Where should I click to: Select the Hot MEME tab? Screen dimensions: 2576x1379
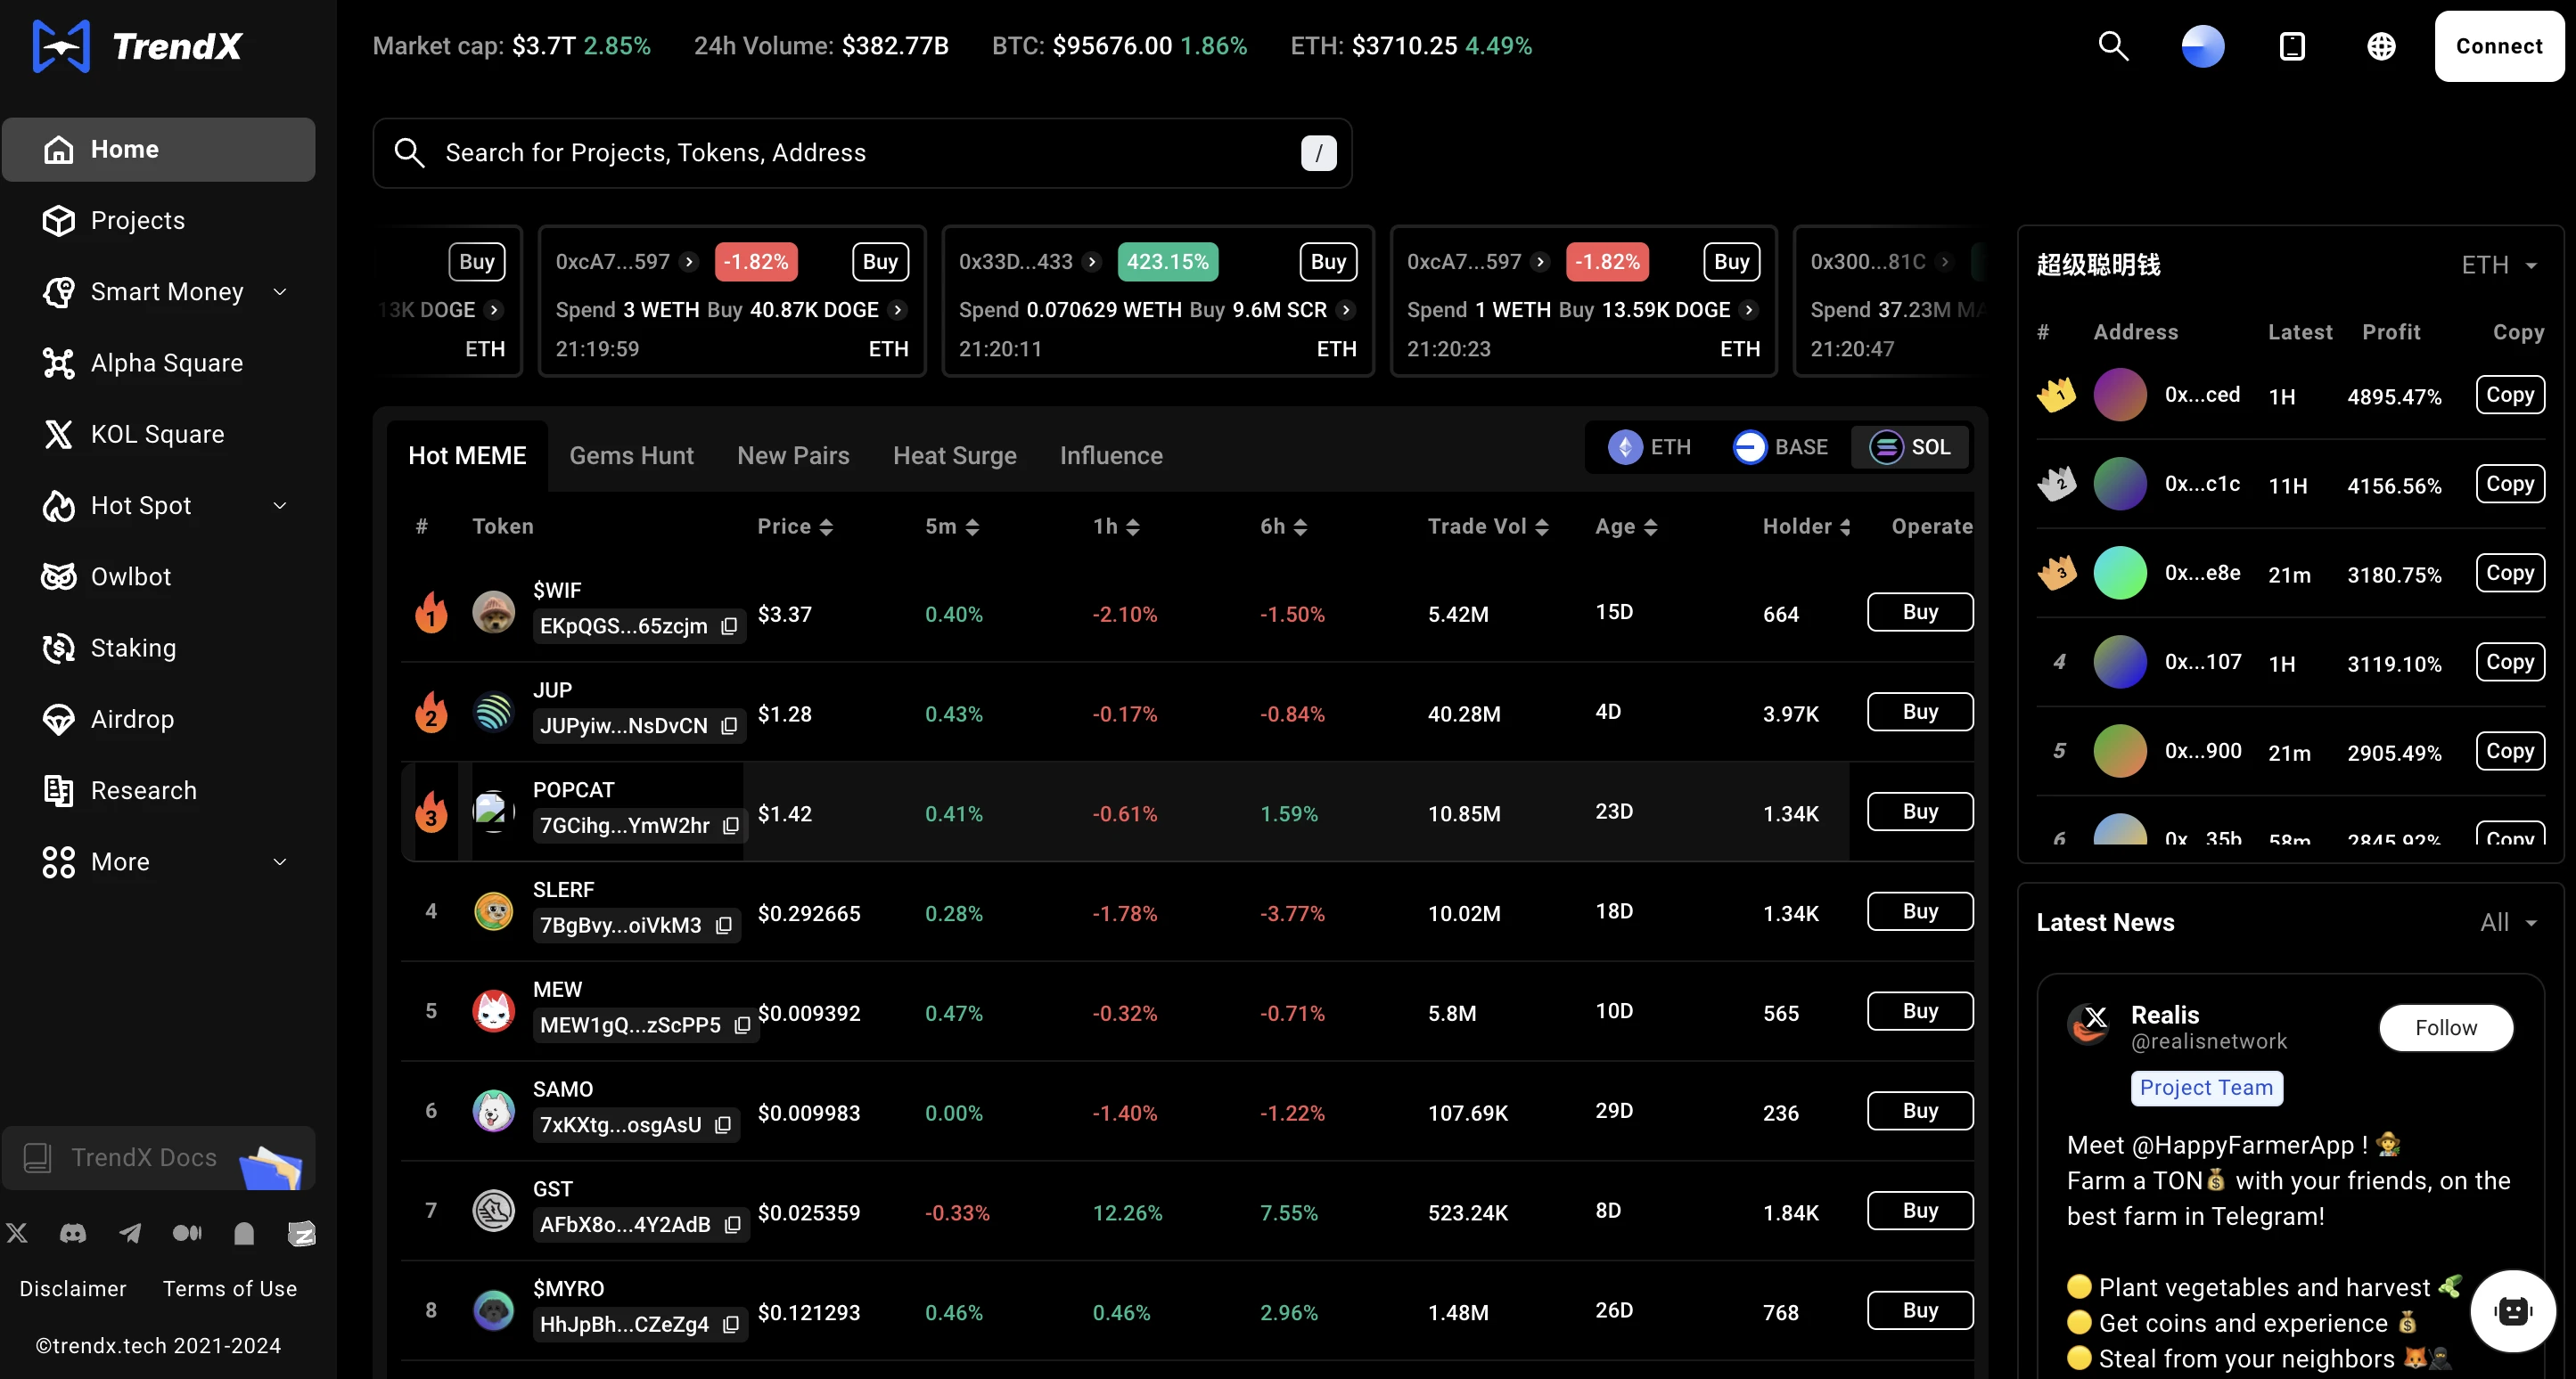[467, 454]
